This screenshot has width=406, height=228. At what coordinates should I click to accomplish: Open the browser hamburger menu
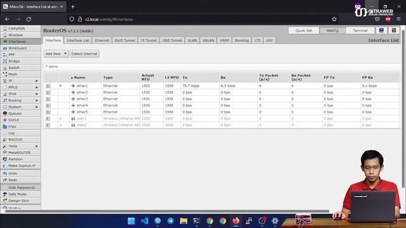398,19
